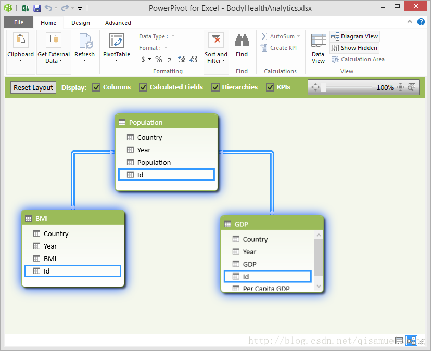Open PowerPivot Help

421,22
